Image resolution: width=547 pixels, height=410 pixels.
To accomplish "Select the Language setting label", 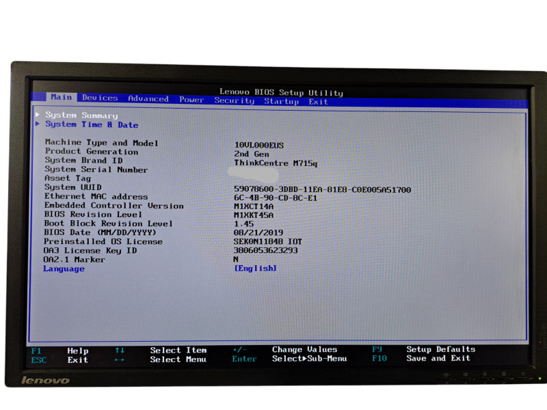I will pos(64,269).
